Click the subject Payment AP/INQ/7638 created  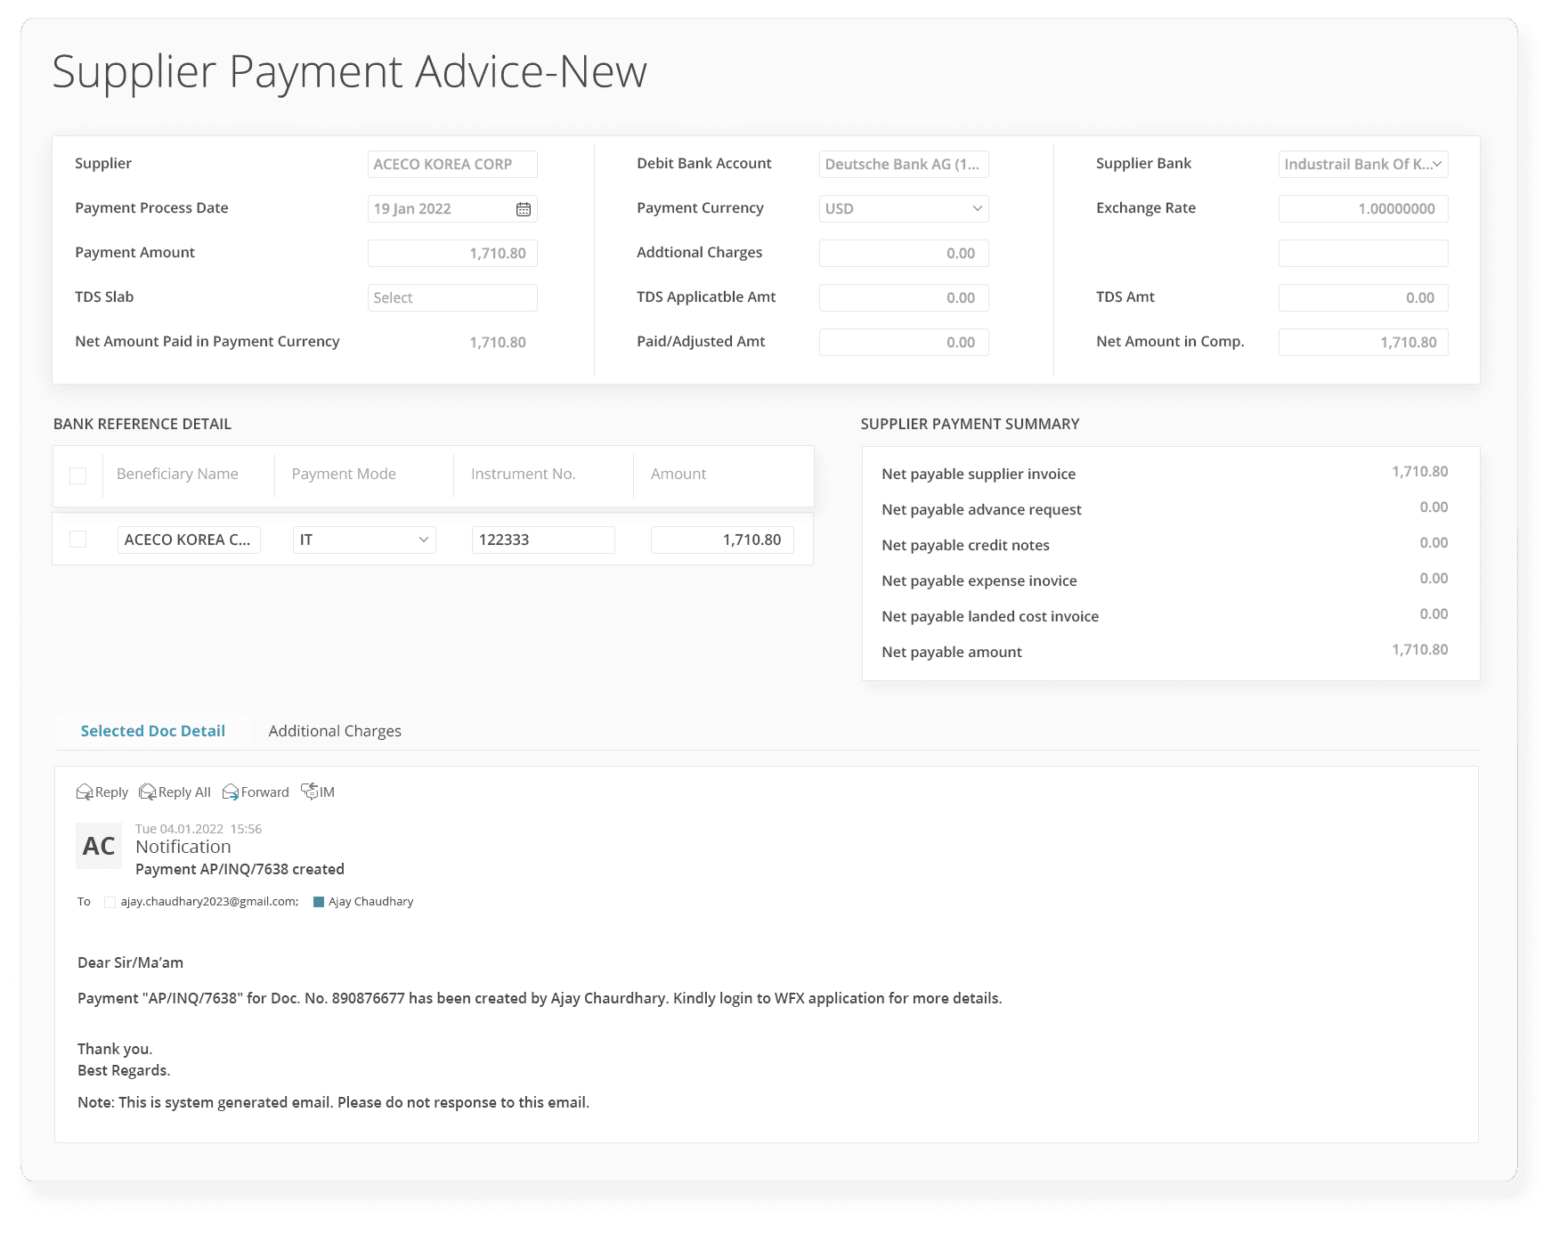[240, 869]
